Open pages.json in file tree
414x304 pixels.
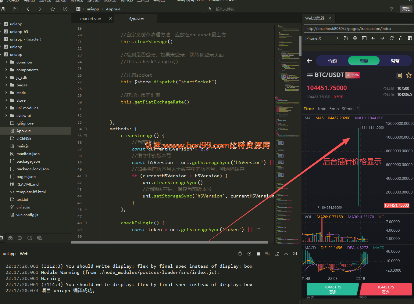pos(26,177)
